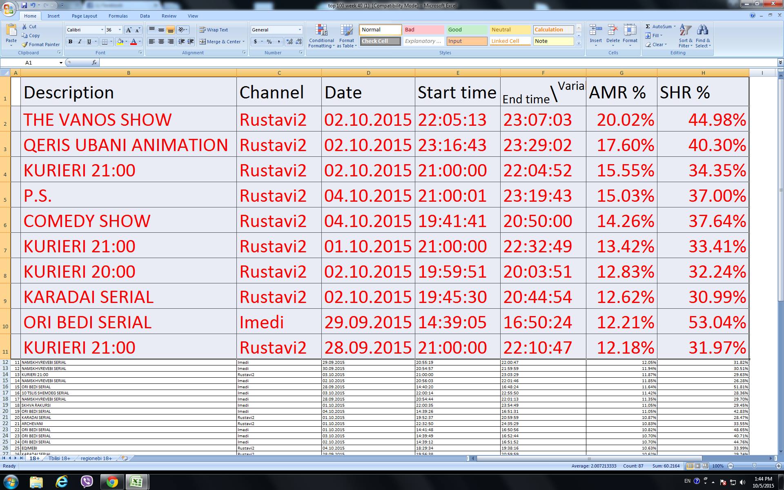Click the AutoSum button
Image resolution: width=784 pixels, height=490 pixels.
click(x=658, y=27)
